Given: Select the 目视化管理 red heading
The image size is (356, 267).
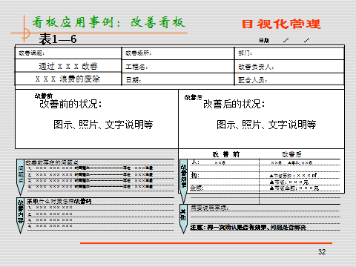Looking at the screenshot, I should coord(281,24).
